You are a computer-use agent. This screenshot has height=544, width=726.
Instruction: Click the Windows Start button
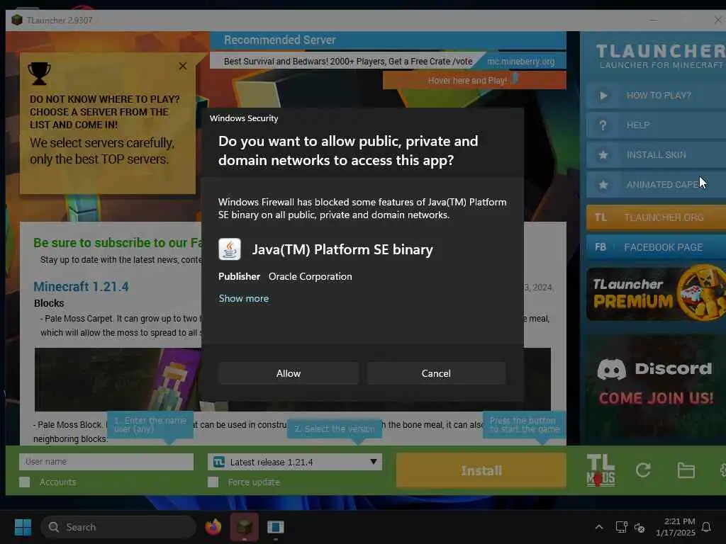click(23, 527)
